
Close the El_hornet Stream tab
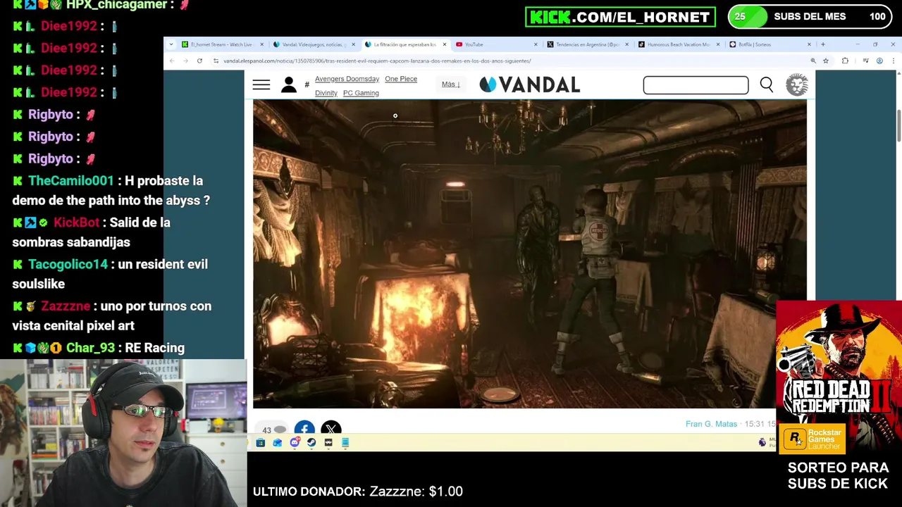pyautogui.click(x=262, y=44)
